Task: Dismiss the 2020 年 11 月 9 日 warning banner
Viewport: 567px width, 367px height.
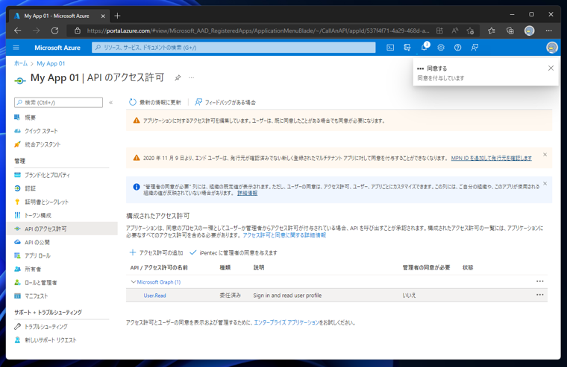Action: 545,154
